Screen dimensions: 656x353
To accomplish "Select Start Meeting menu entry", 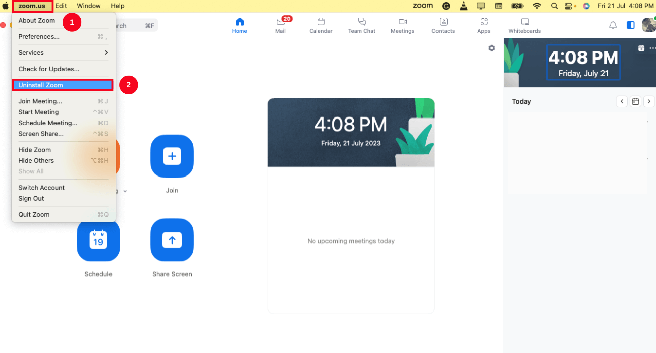I will click(64, 112).
